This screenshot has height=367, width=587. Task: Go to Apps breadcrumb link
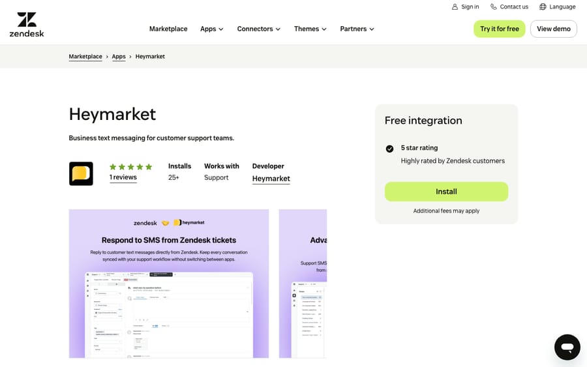tap(119, 57)
